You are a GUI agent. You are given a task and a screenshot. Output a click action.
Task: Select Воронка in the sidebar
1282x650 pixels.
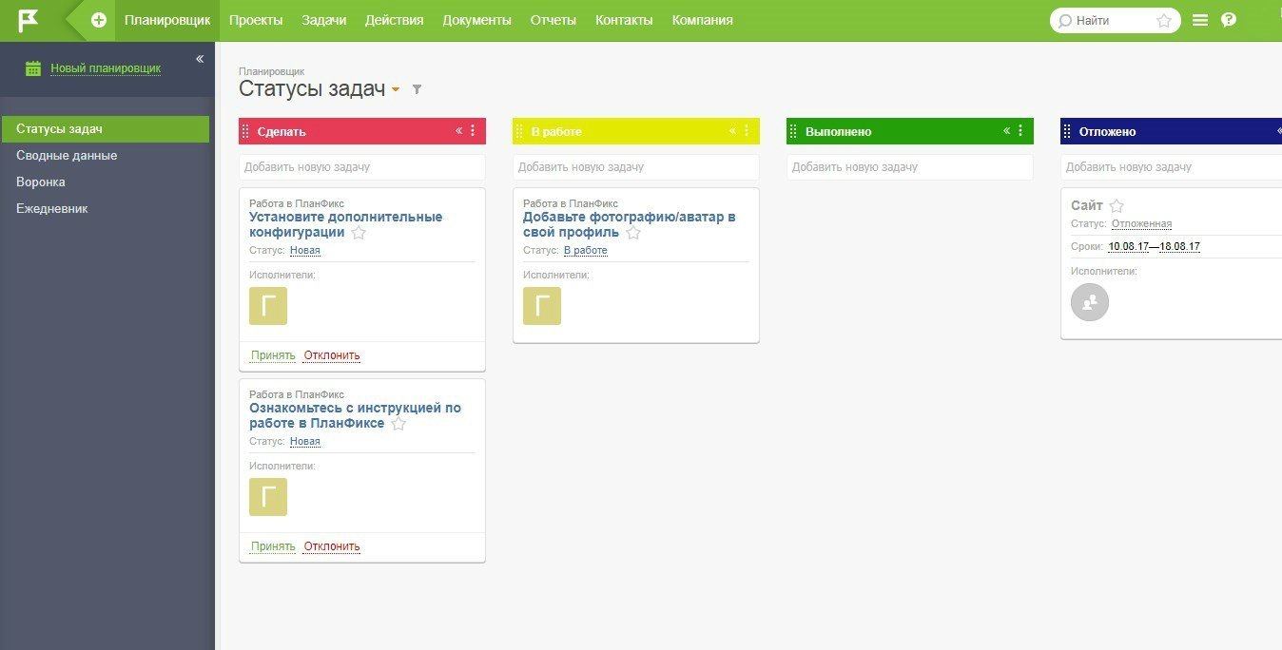[41, 182]
